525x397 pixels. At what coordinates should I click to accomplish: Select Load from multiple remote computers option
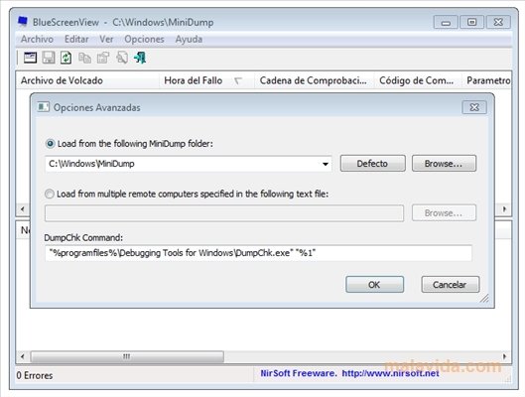[187, 194]
